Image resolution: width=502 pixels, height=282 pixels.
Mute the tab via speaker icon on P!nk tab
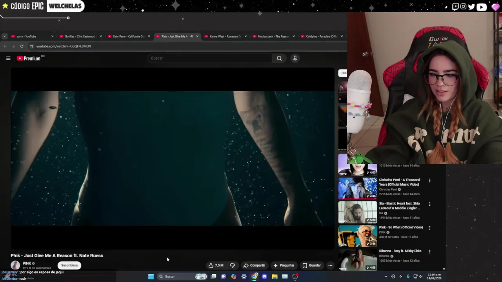(191, 36)
